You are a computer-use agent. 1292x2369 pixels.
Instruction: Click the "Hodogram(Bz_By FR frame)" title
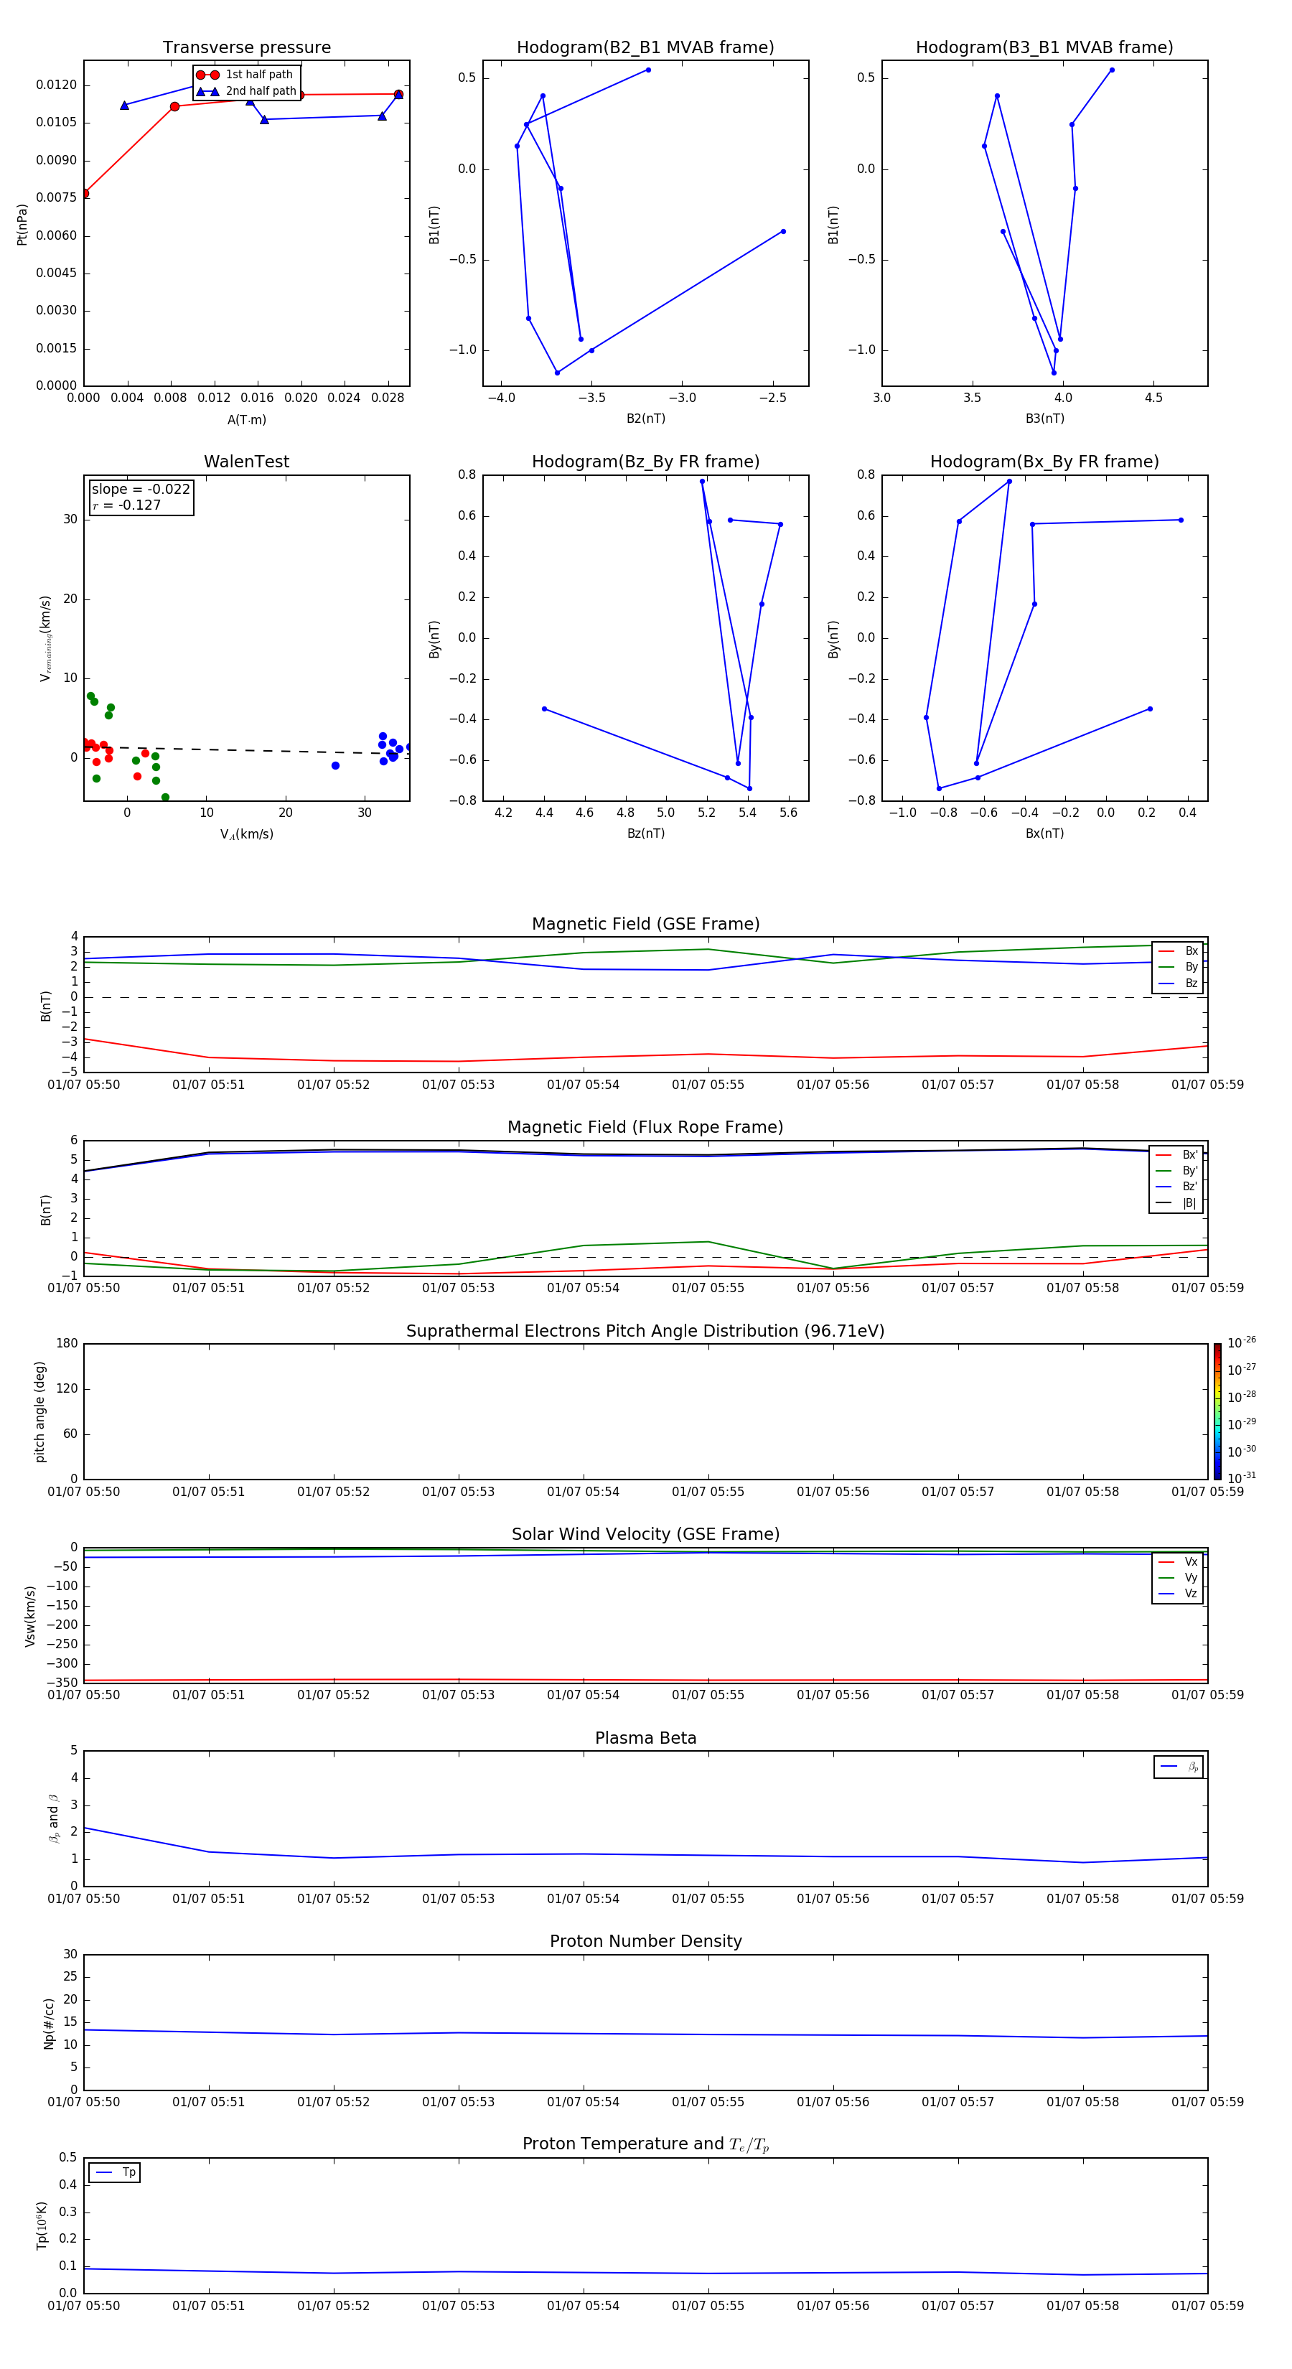point(645,462)
